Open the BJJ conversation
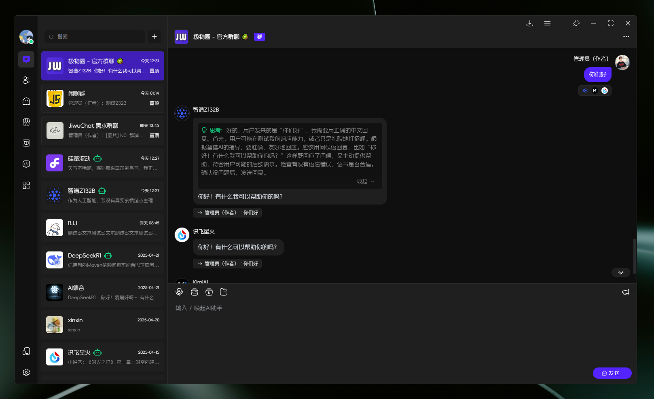 103,228
